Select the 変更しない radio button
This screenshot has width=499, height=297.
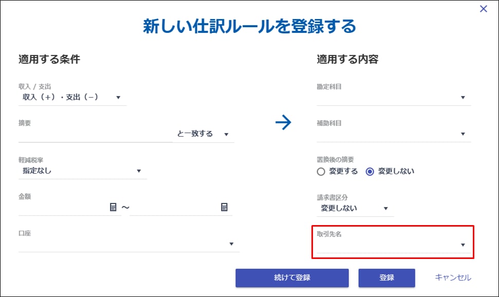tap(369, 172)
